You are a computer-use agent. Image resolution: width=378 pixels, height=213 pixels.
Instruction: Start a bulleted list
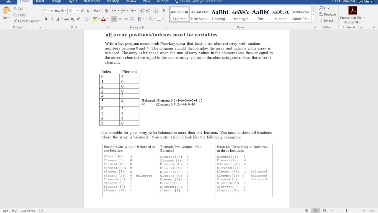coord(114,11)
